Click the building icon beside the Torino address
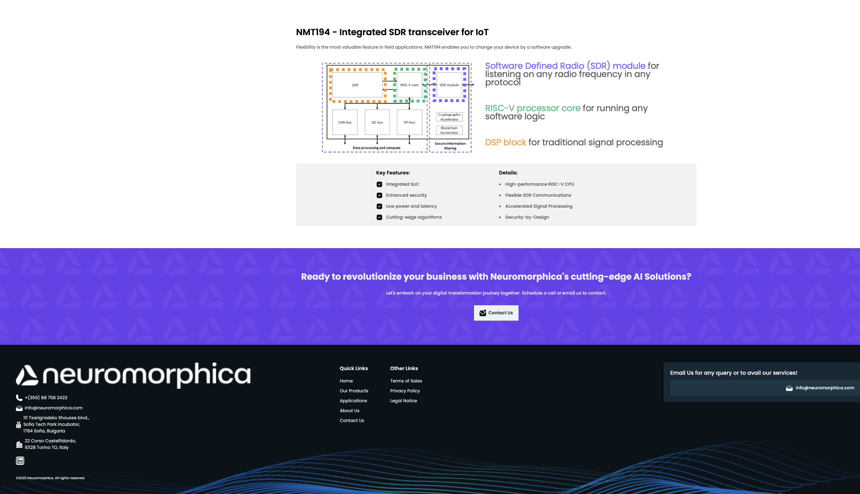This screenshot has width=860, height=494. [x=19, y=444]
